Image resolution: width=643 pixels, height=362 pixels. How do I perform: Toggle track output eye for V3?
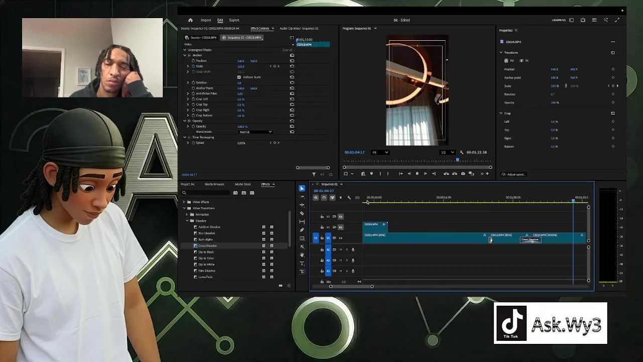pos(341,217)
